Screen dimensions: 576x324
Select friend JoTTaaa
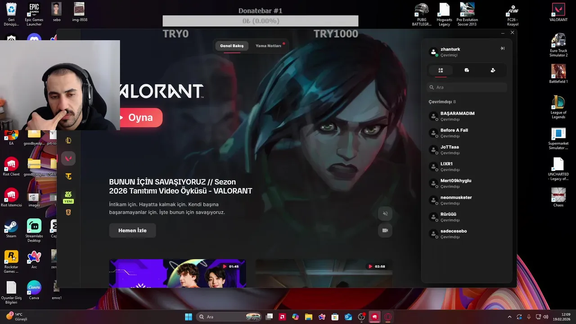coord(467,149)
